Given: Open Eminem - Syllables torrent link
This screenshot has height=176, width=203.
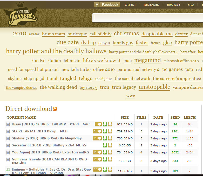Looking at the screenshot, I should [51, 171].
